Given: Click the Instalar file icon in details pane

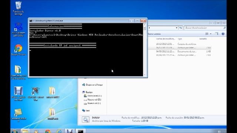Looking at the screenshot, I should [86, 119].
